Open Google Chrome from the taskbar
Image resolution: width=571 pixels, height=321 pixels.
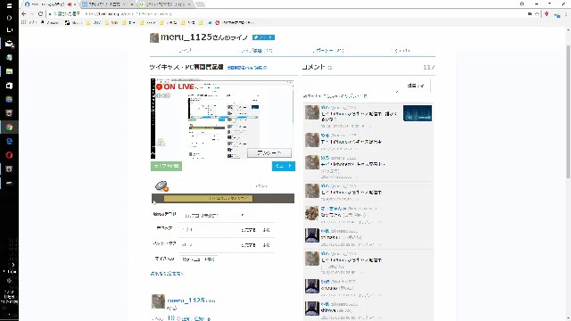tap(9, 127)
